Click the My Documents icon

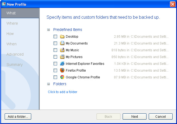pyautogui.click(x=62, y=43)
